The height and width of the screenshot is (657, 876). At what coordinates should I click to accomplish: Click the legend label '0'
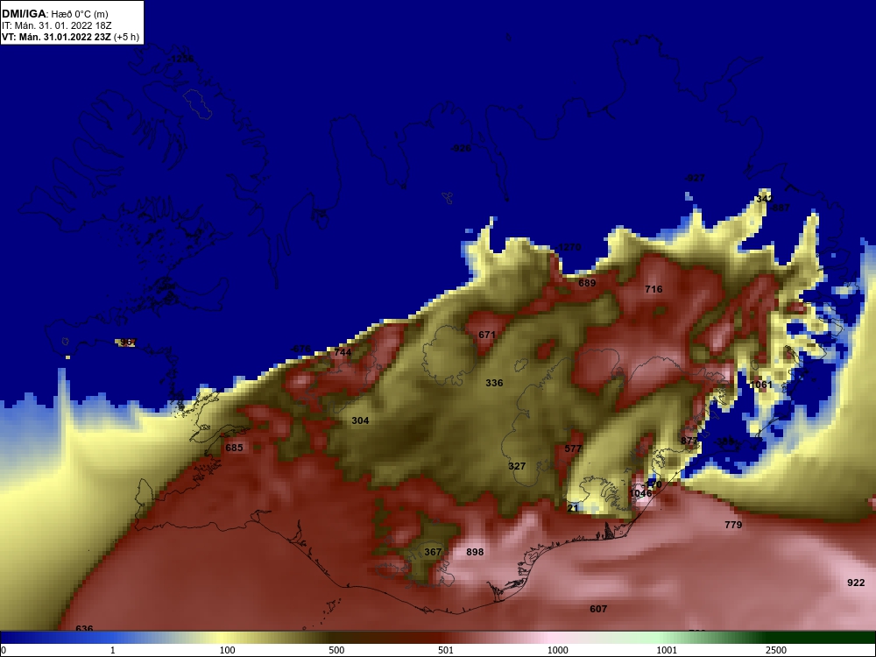[4, 650]
